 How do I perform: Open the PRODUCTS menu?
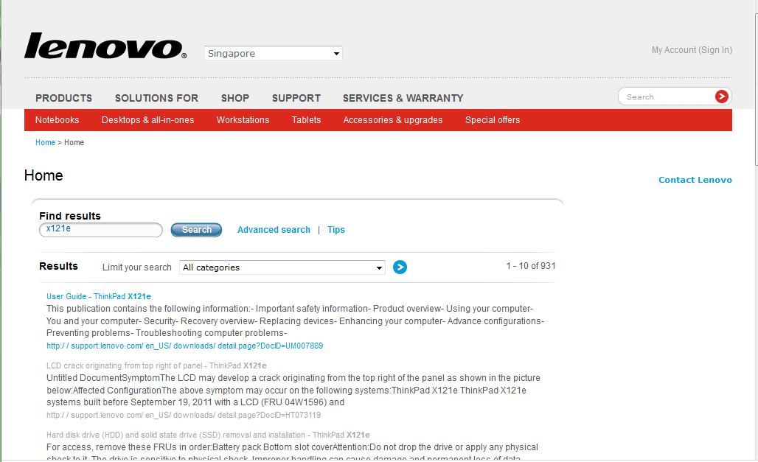tap(64, 98)
